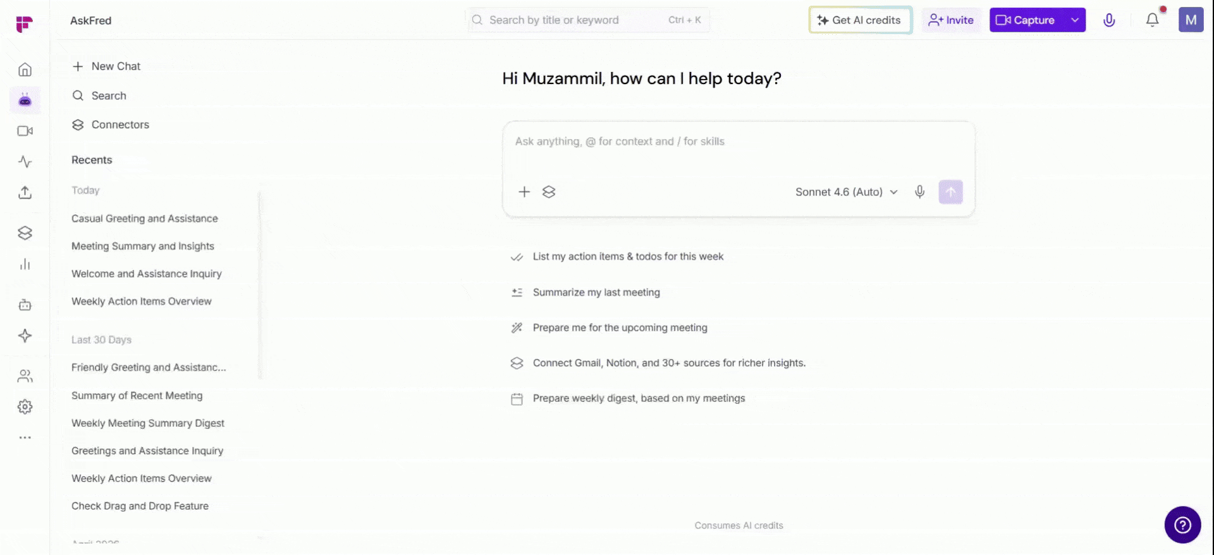This screenshot has height=555, width=1214.
Task: Click the purple microphone in header
Action: pyautogui.click(x=1109, y=20)
